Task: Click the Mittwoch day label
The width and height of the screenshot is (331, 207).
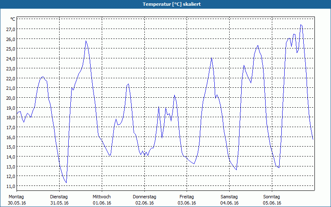Action: 102,197
